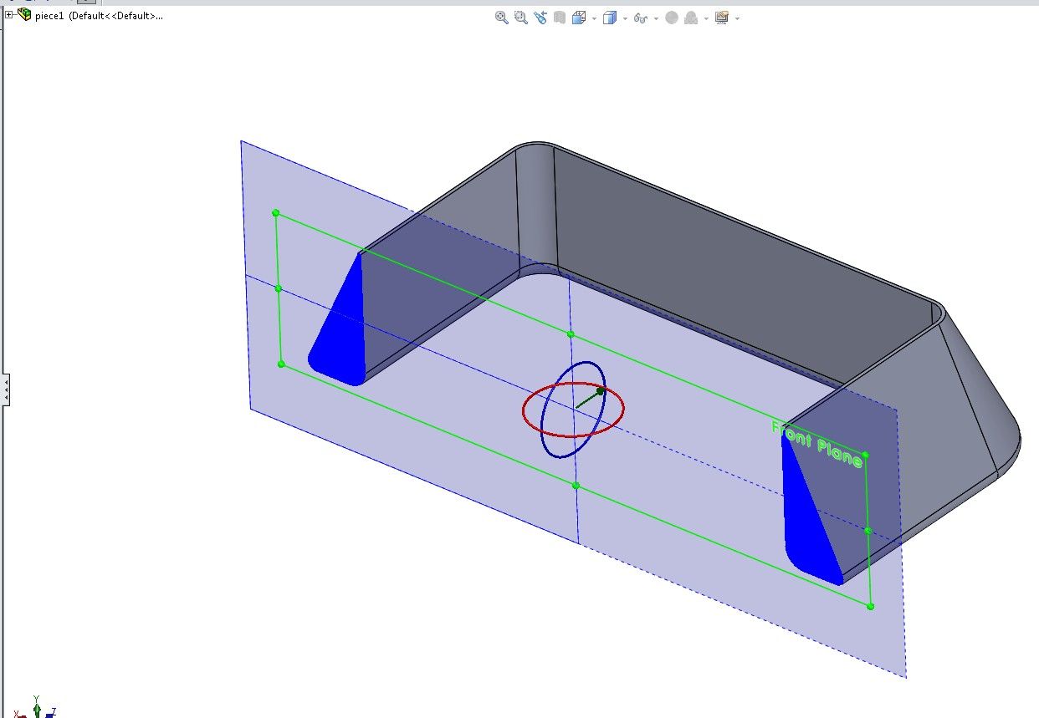
Task: Click the plane's top-left green corner handle
Action: [276, 213]
